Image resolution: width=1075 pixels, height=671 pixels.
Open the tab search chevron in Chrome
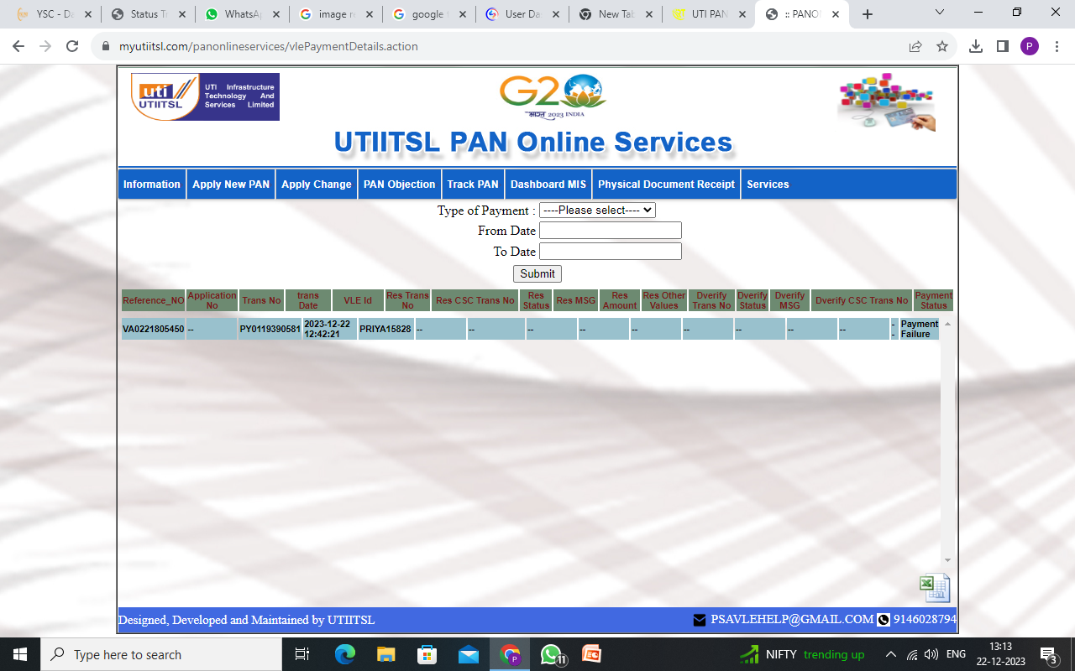[x=940, y=13]
